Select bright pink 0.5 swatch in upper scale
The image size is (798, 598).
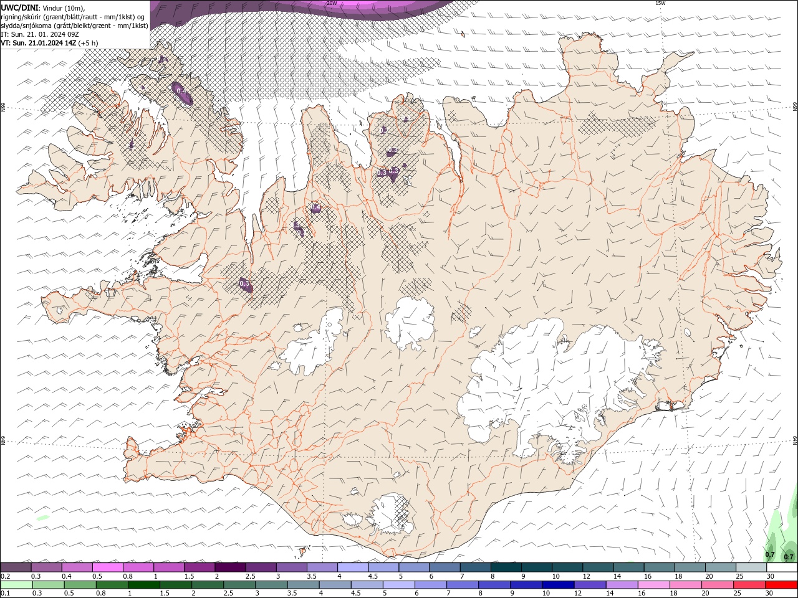tap(107, 567)
